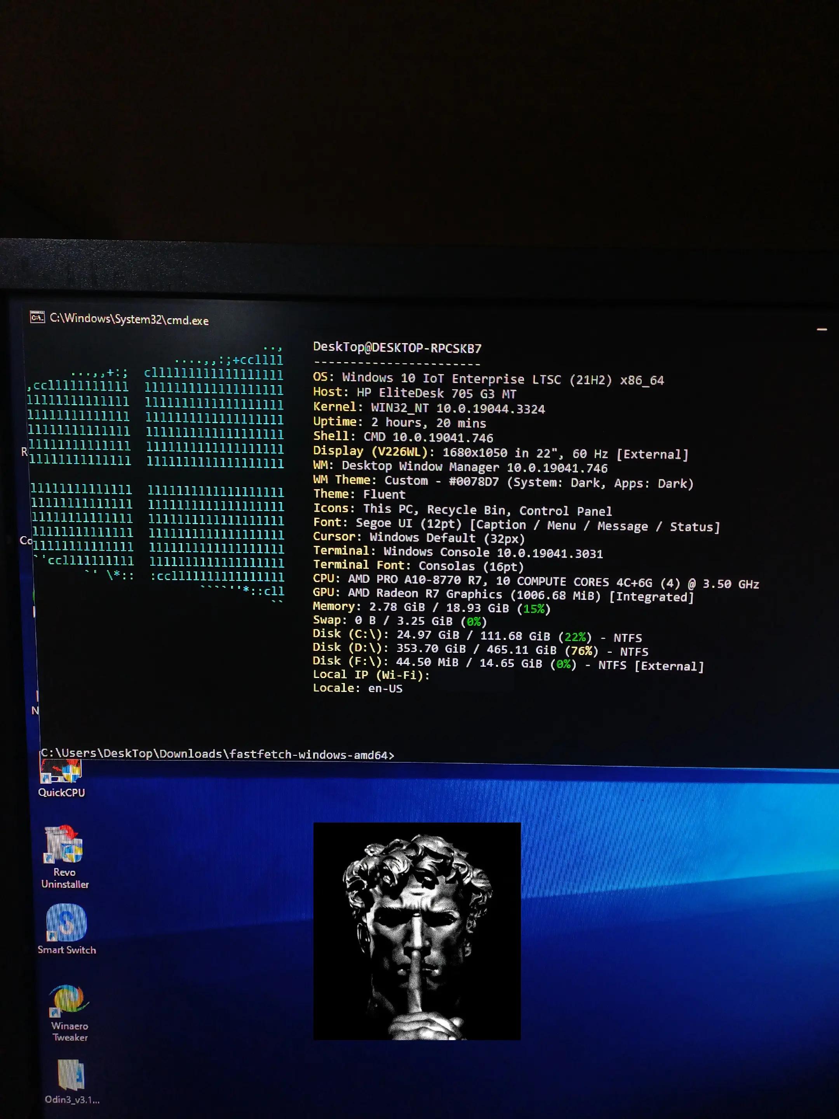Select the statue image thumbnail on desktop

pos(417,931)
